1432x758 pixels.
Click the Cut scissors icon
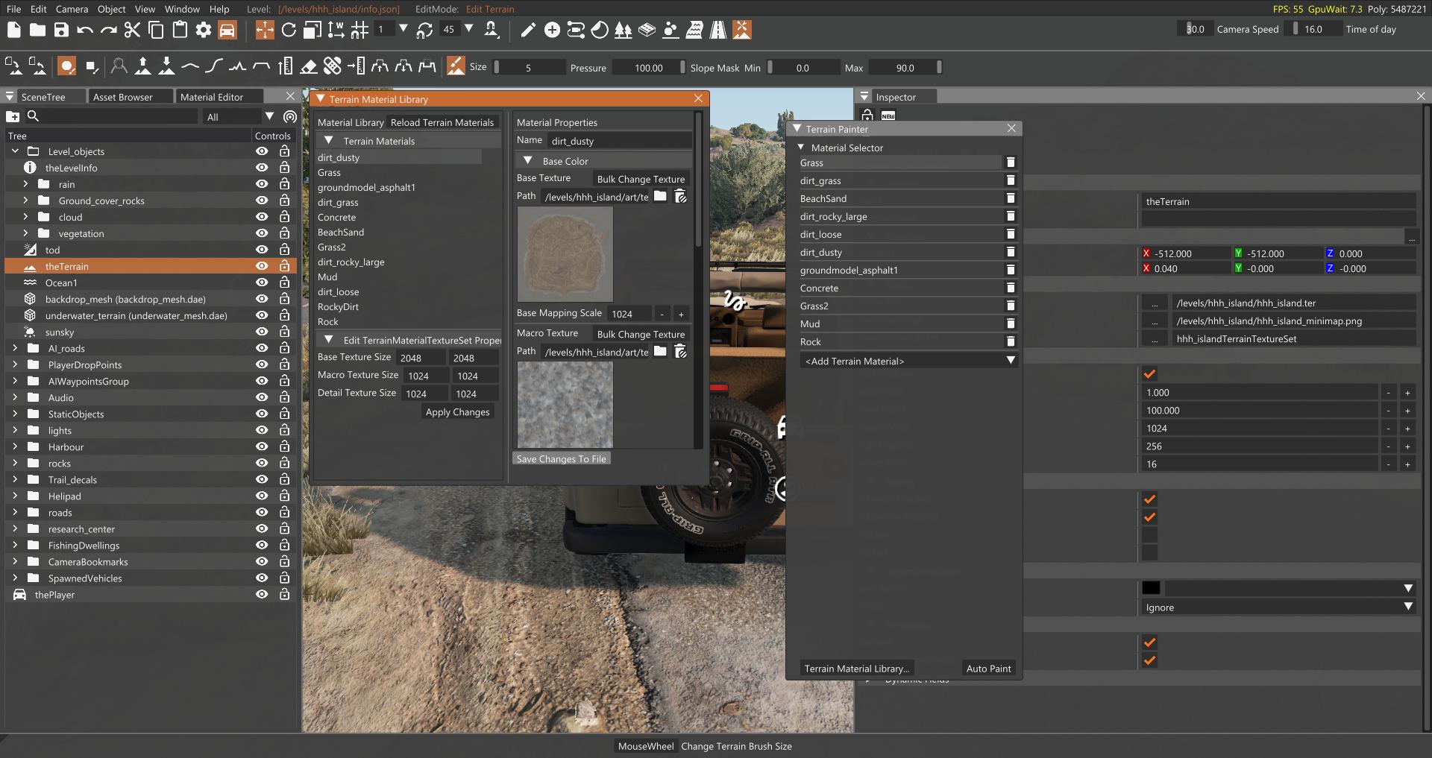132,30
